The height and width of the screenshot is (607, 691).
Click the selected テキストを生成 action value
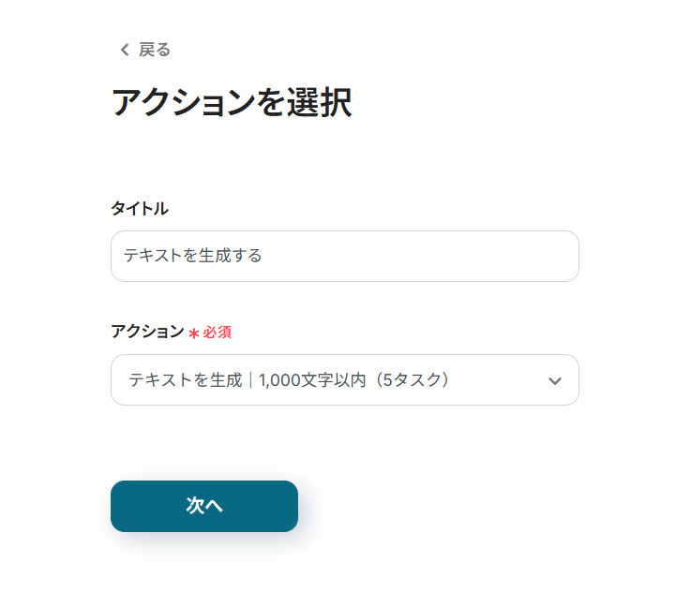[x=185, y=380]
